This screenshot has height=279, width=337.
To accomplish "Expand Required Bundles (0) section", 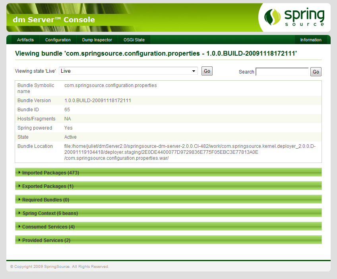I will pos(168,200).
